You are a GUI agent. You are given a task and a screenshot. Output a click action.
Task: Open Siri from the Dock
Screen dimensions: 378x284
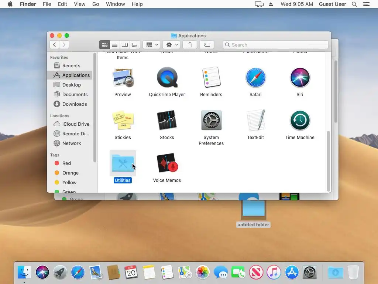(x=42, y=272)
